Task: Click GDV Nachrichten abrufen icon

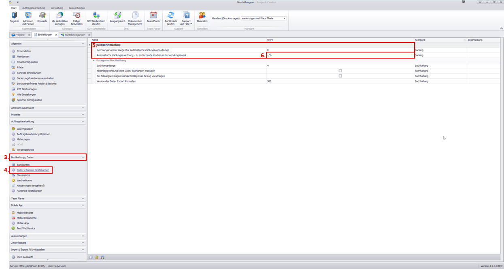Action: click(x=96, y=17)
